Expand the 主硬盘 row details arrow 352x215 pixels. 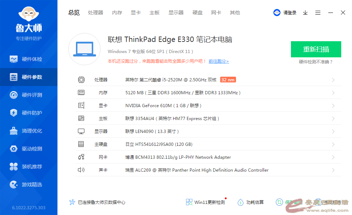[333, 144]
